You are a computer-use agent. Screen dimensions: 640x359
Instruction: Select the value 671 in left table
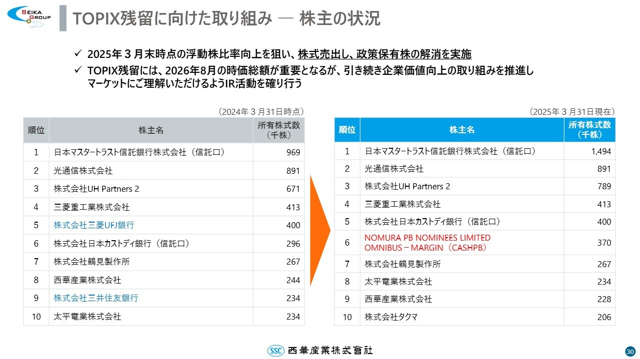(293, 189)
